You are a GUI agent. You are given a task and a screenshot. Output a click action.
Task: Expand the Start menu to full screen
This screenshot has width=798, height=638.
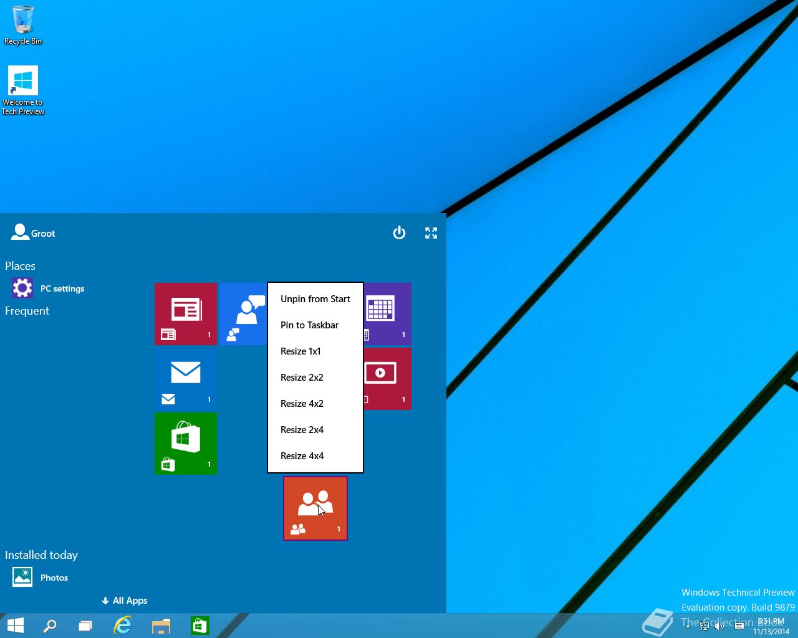pyautogui.click(x=431, y=233)
